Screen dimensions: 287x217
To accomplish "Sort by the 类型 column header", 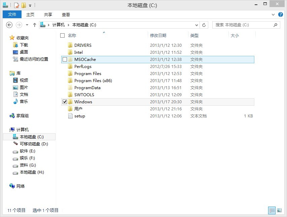I will pos(194,36).
